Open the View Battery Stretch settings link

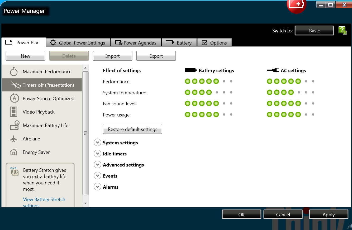(x=44, y=202)
